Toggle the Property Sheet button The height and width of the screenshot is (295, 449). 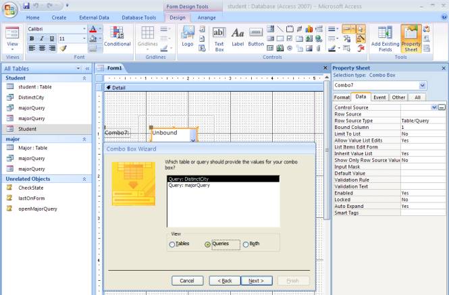point(411,39)
